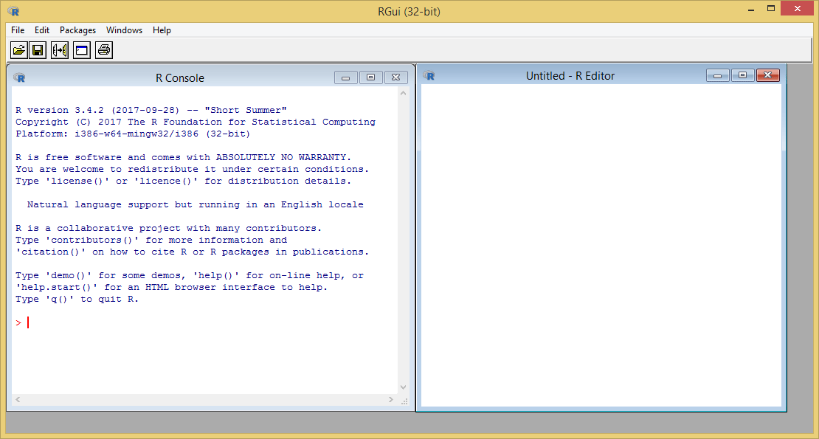The height and width of the screenshot is (439, 819).
Task: Click the "Type 'q()' to quit R." line
Action: pos(77,299)
